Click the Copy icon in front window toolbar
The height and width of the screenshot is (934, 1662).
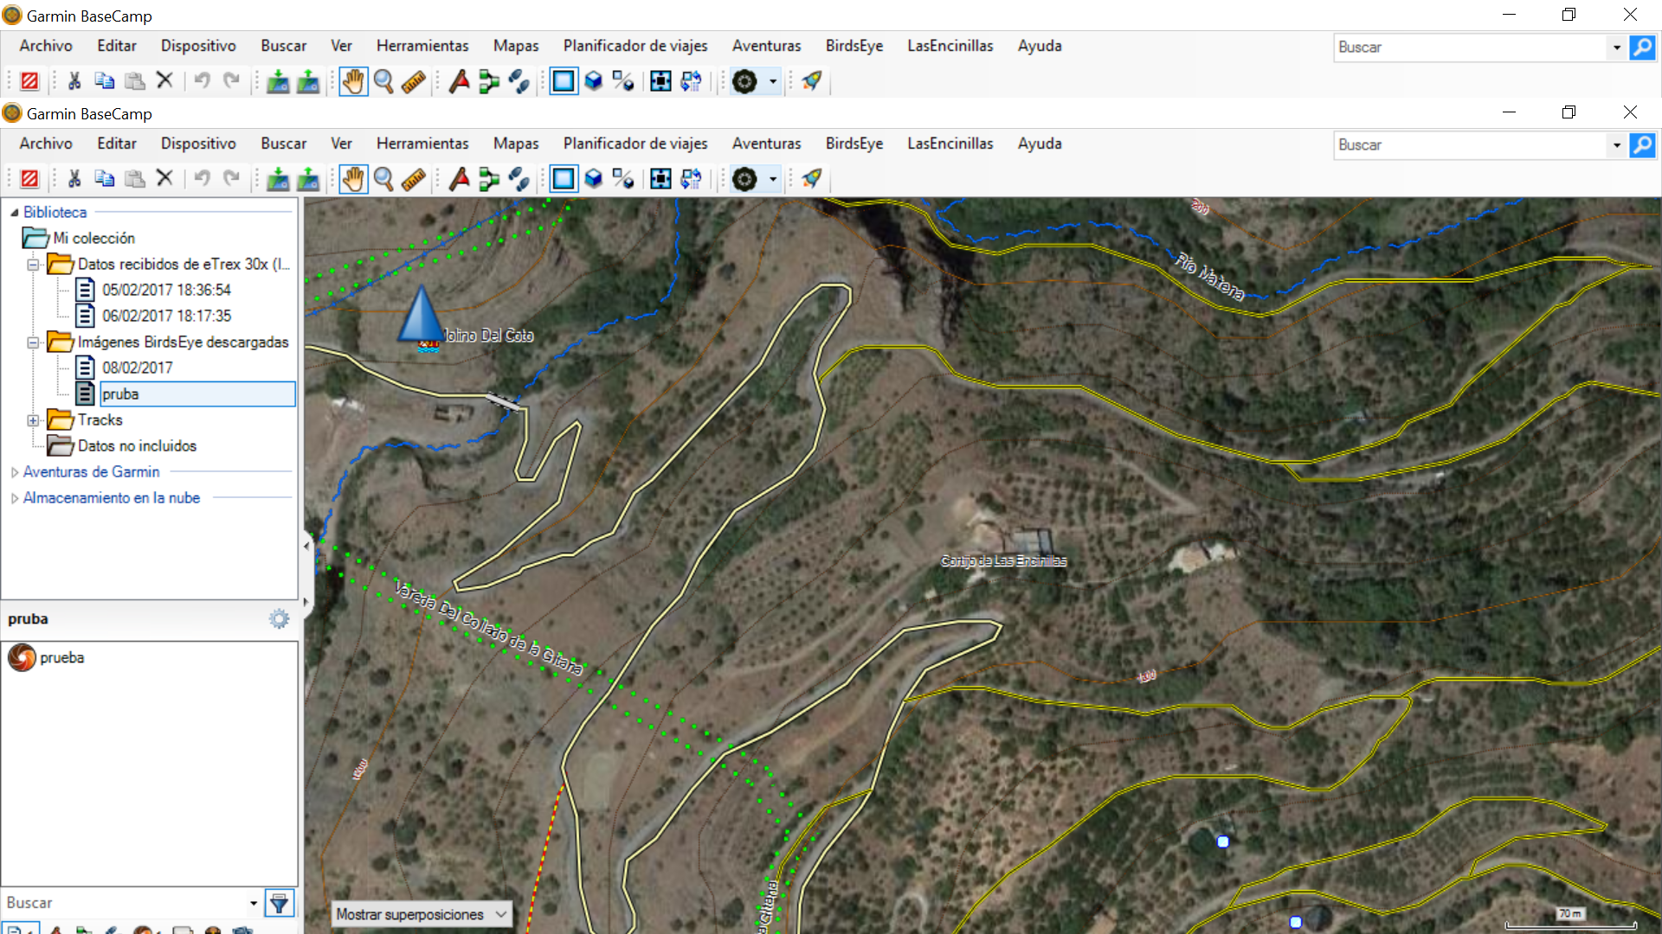tap(105, 179)
